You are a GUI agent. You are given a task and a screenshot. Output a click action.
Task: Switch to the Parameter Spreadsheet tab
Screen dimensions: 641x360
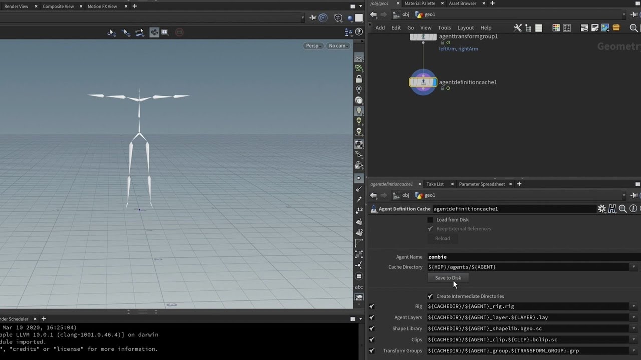pyautogui.click(x=482, y=184)
